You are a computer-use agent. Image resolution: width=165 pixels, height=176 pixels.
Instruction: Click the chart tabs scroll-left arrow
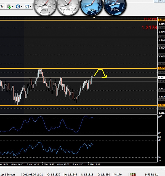point(161,169)
